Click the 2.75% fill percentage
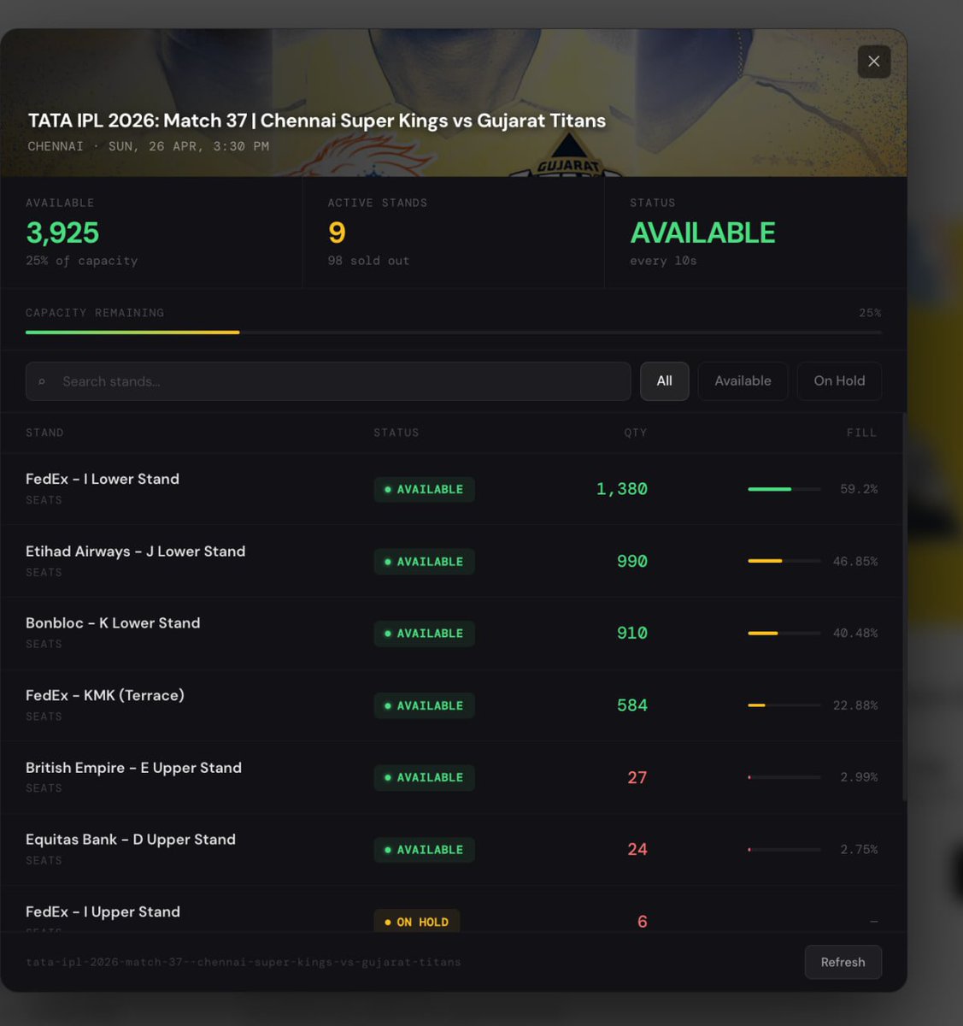This screenshot has width=963, height=1026. coord(859,849)
